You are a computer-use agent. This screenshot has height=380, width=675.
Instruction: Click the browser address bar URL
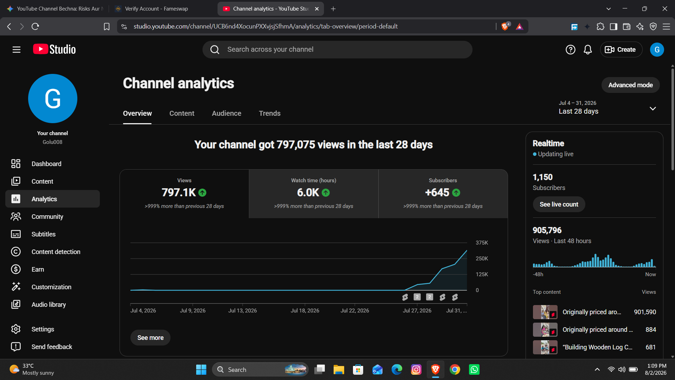pos(265,26)
